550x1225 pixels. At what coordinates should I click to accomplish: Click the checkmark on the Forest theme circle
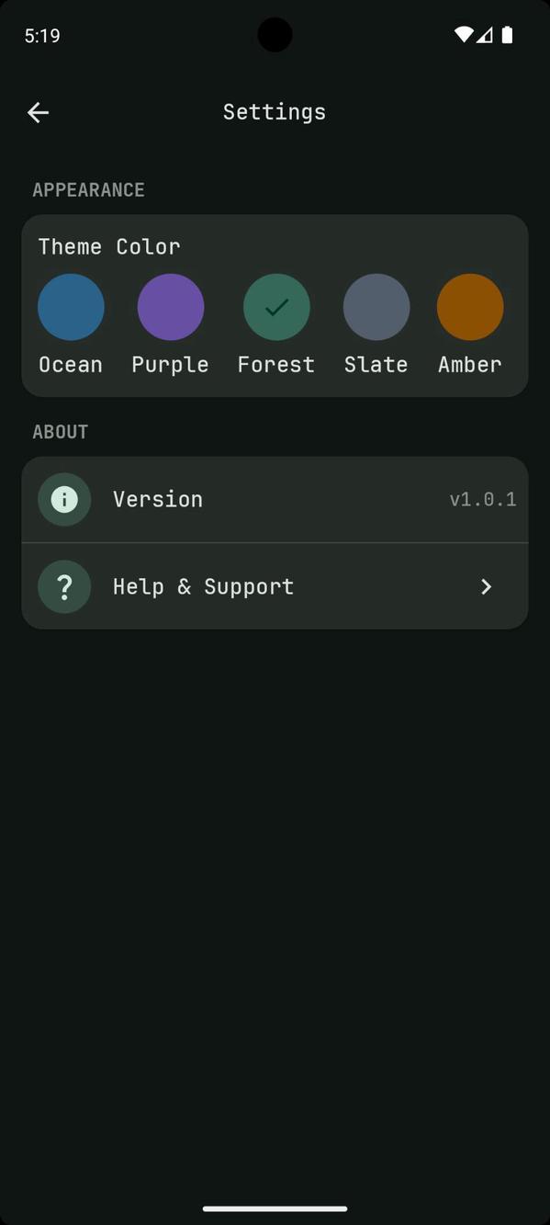click(275, 306)
